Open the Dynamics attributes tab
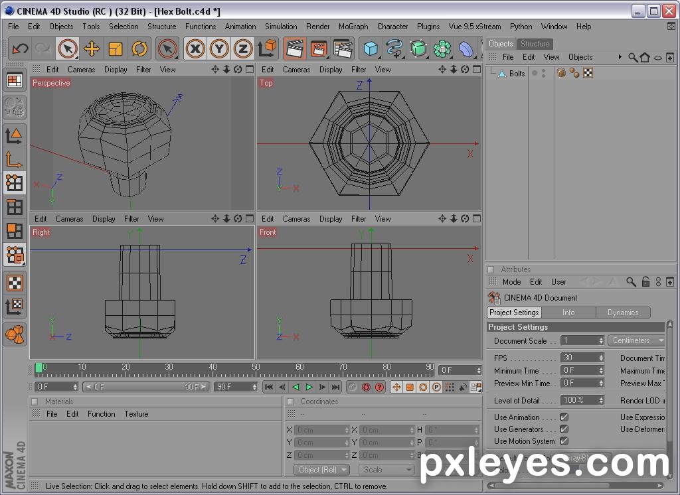Image resolution: width=680 pixels, height=495 pixels. tap(623, 313)
